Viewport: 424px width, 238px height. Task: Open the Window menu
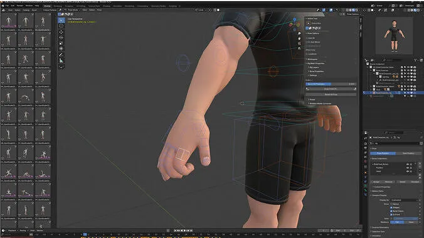tap(29, 6)
